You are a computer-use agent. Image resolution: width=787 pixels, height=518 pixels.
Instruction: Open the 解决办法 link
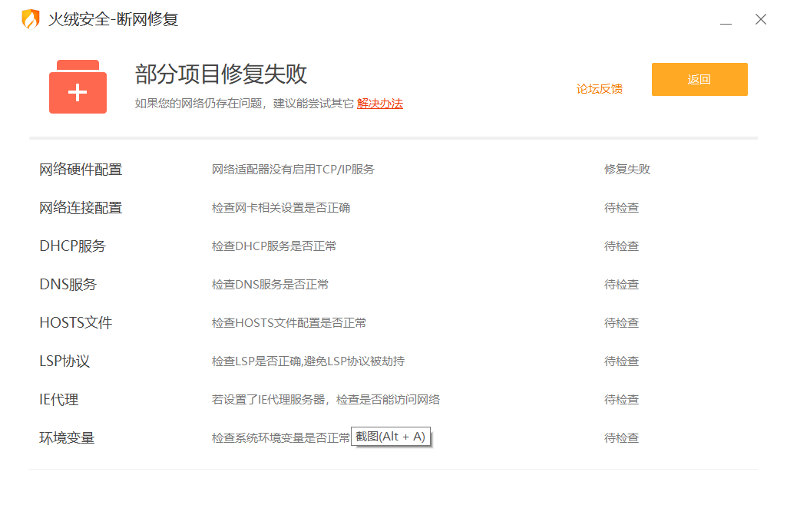[x=379, y=104]
